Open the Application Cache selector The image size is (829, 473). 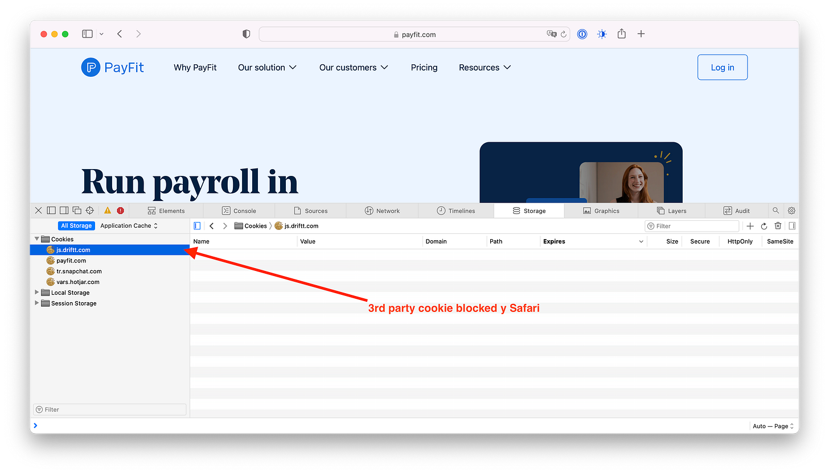pyautogui.click(x=129, y=226)
